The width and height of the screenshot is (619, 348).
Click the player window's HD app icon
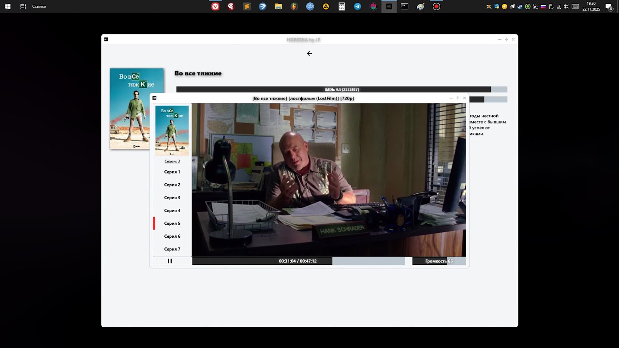(x=155, y=98)
